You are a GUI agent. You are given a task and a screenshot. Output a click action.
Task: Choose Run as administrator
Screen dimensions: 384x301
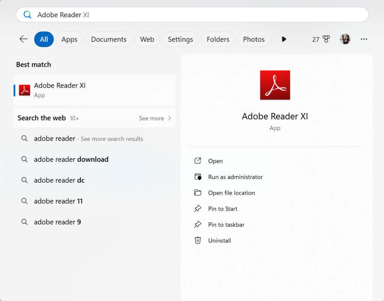point(235,177)
